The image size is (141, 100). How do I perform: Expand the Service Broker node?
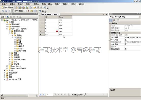coord(10,59)
